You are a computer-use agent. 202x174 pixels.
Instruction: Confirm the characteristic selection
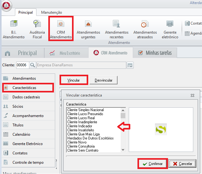click(x=153, y=164)
